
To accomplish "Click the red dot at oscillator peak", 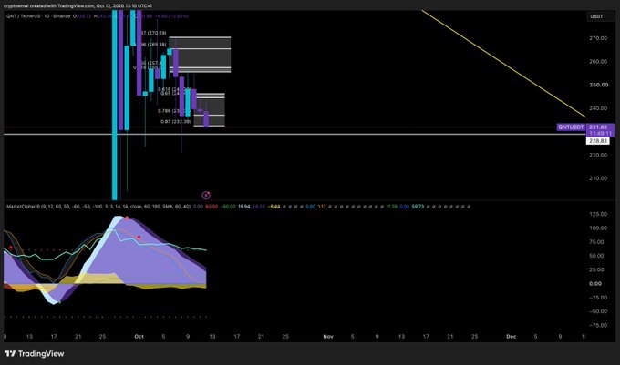I will [x=127, y=218].
